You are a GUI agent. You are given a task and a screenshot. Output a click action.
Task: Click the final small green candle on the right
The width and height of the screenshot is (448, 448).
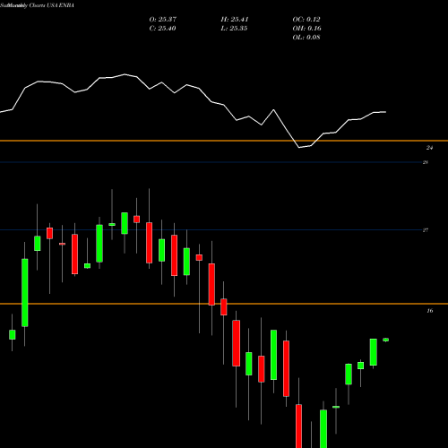(385, 340)
